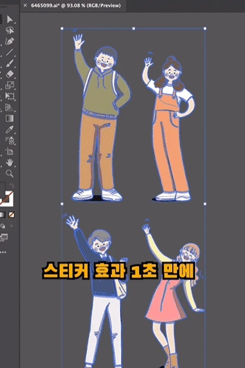Select the Symbol Sprayer tool
245x368 pixels.
pos(10,141)
